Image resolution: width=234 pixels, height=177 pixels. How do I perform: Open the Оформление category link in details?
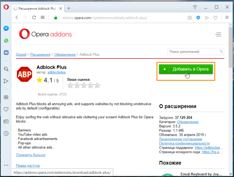point(188,122)
